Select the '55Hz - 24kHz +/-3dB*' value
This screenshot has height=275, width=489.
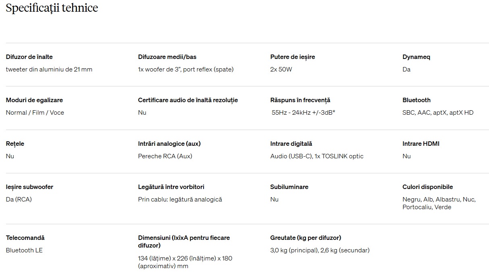coord(304,113)
